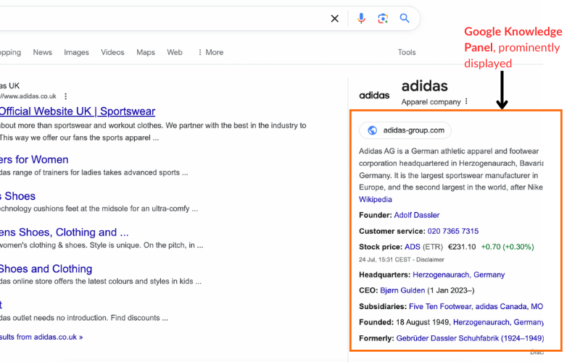Open the sitelink ending in 'Shoes' alone
580x362 pixels.
[17, 196]
